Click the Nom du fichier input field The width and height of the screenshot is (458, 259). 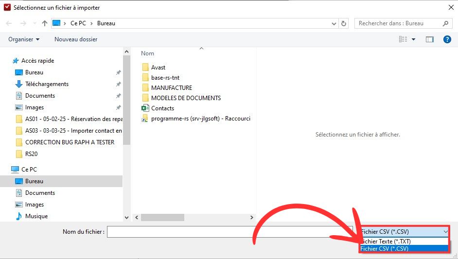click(229, 232)
